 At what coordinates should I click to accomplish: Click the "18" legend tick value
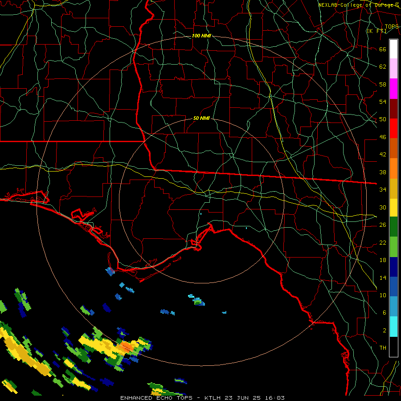pos(383,260)
